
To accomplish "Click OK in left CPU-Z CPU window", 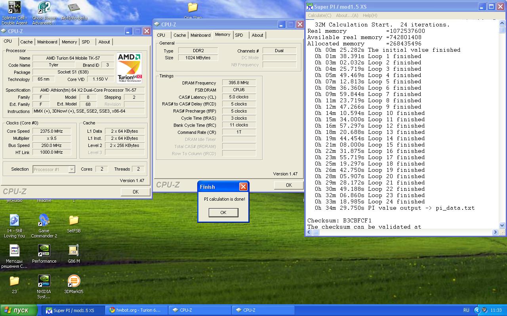I will point(135,192).
